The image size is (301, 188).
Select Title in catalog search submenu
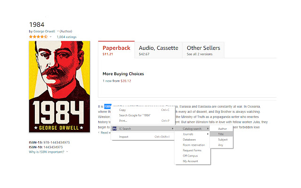click(222, 134)
